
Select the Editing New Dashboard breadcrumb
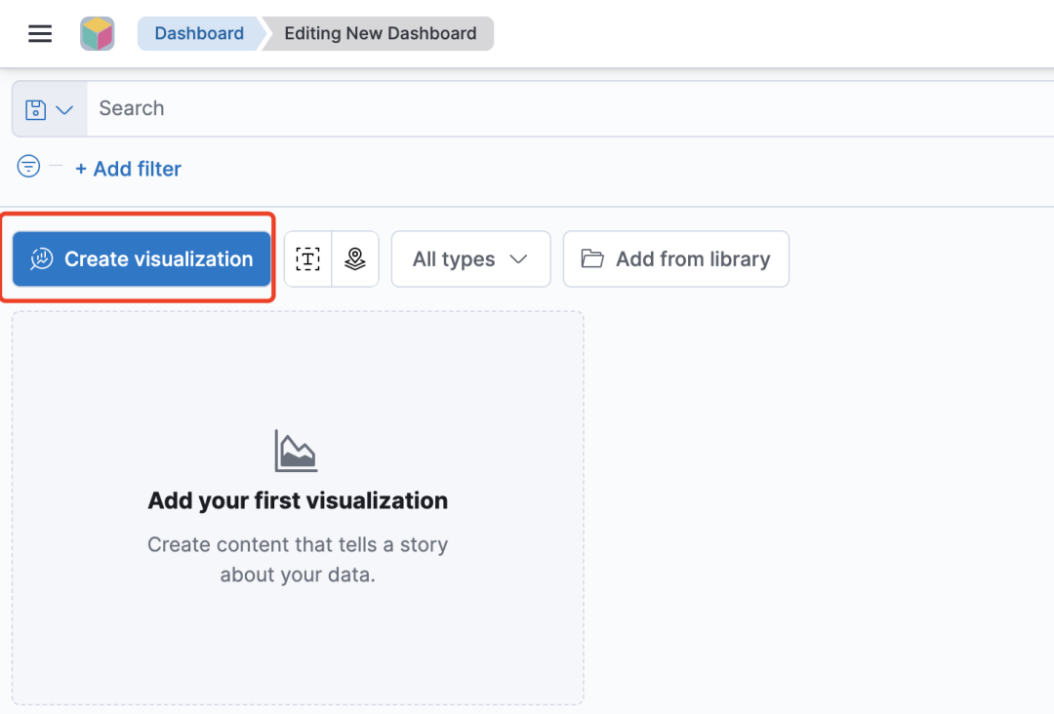[x=381, y=33]
